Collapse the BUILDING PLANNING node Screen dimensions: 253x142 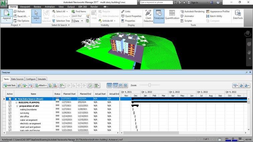pos(16,102)
